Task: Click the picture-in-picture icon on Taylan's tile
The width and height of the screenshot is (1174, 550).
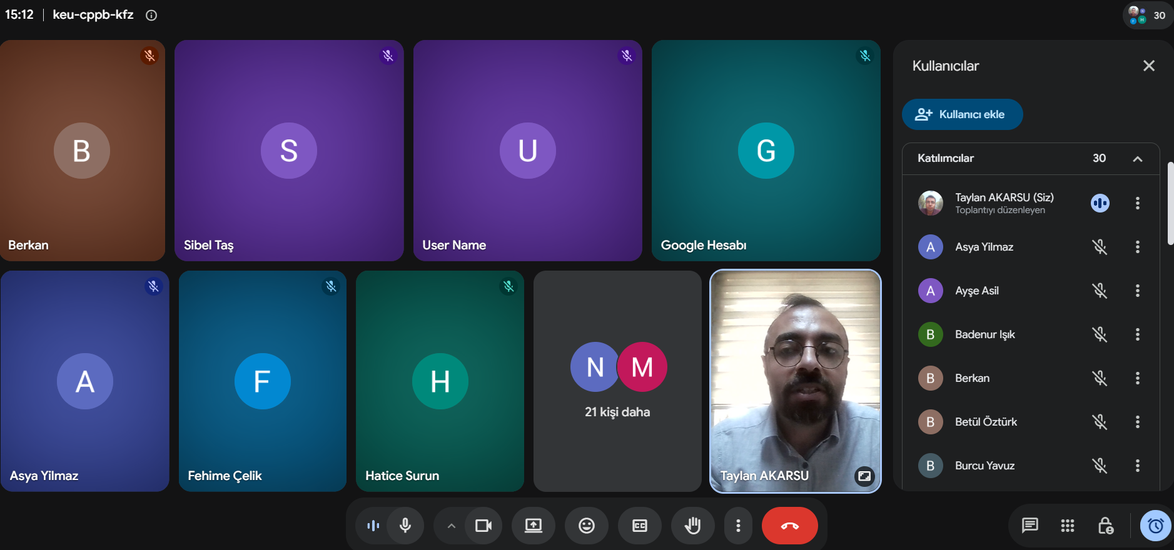Action: click(864, 476)
